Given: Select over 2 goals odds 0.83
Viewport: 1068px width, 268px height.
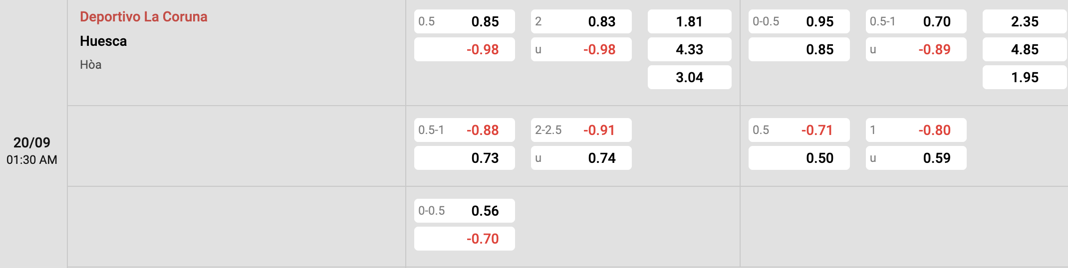Looking at the screenshot, I should point(581,21).
